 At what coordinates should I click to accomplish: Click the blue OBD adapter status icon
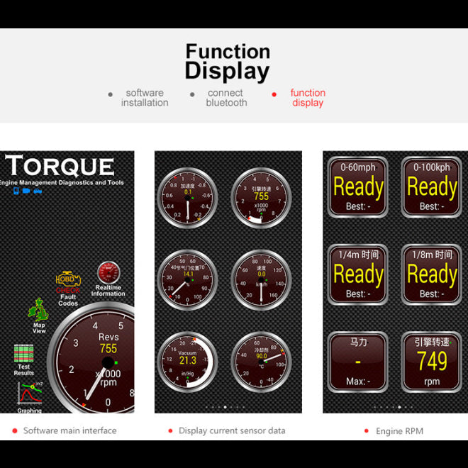coord(26,191)
